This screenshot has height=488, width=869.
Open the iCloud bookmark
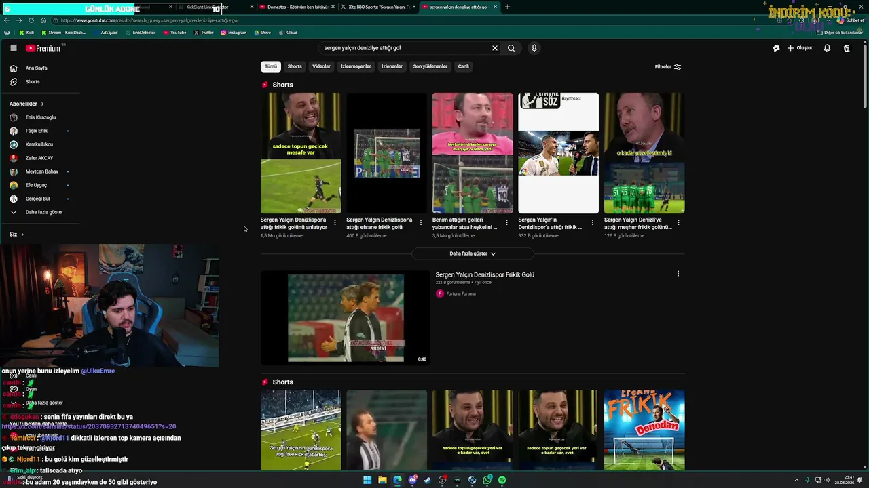pyautogui.click(x=288, y=33)
